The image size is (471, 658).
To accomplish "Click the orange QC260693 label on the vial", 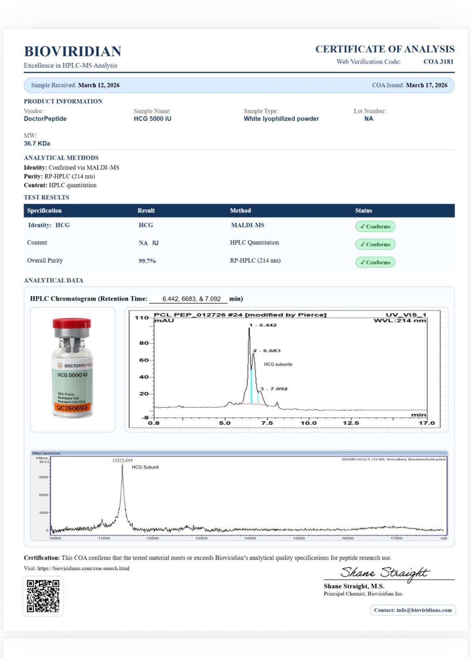I will coord(72,408).
